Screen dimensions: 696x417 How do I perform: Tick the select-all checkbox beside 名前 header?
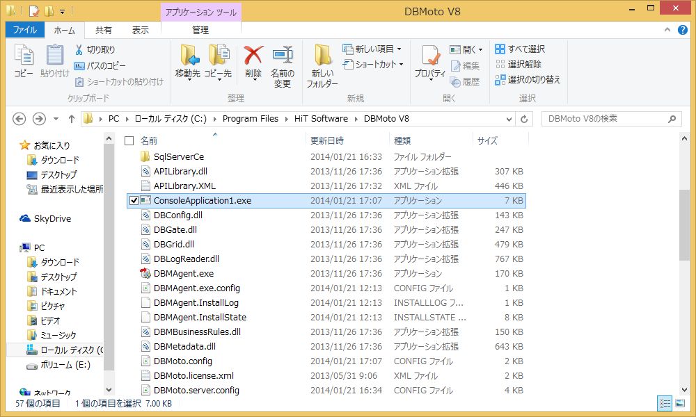129,141
